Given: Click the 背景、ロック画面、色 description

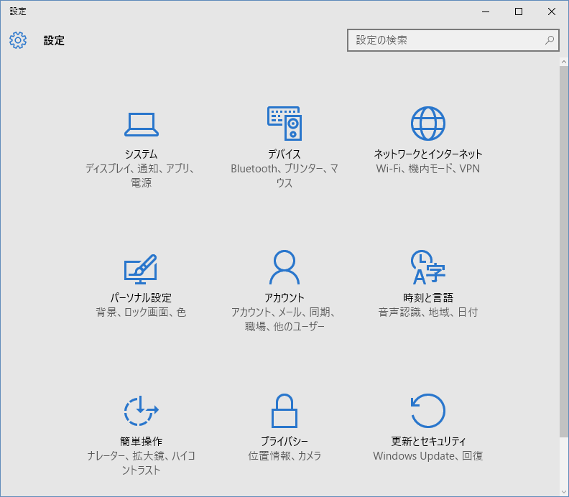Looking at the screenshot, I should tap(141, 312).
